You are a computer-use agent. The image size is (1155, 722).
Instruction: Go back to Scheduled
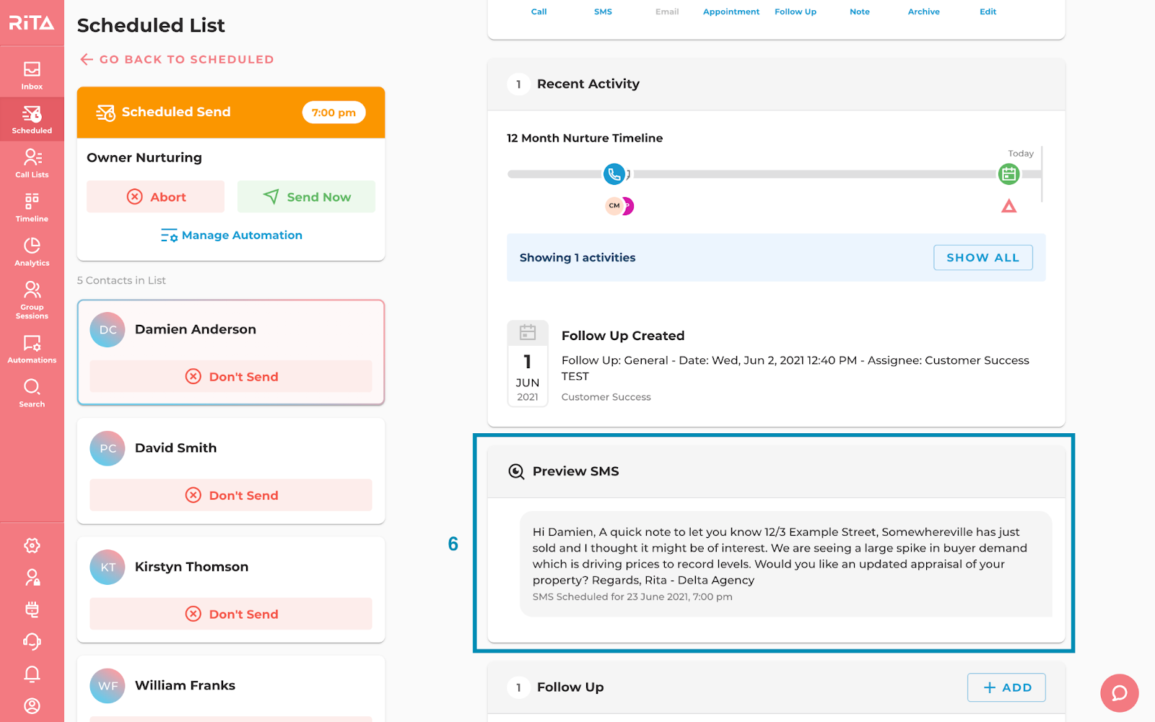click(x=177, y=59)
